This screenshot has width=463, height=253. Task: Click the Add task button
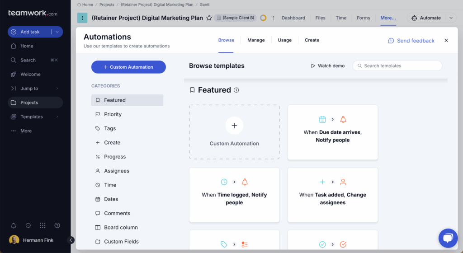coord(29,32)
